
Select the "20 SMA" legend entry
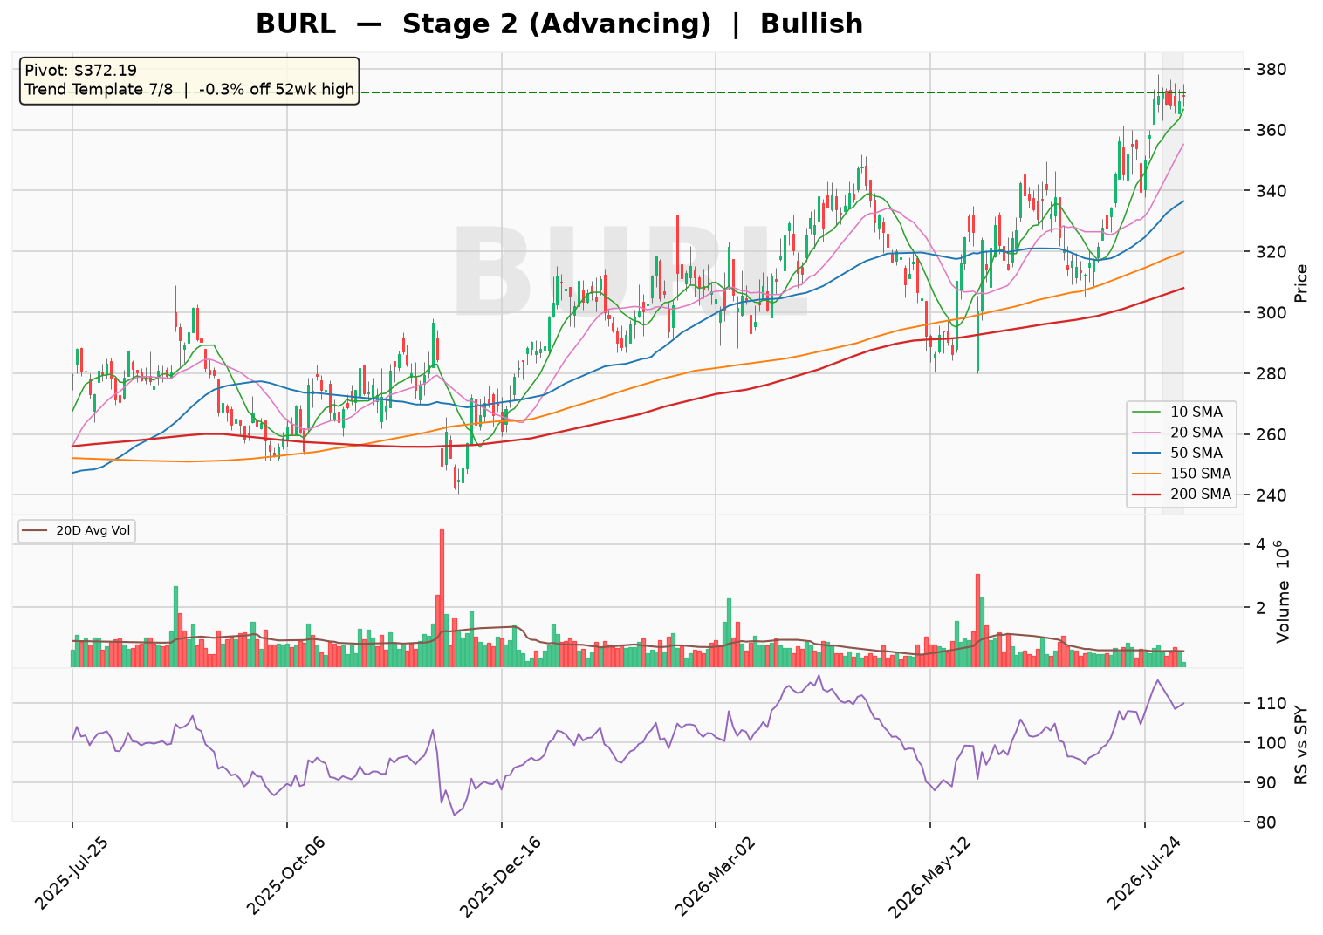(x=1181, y=433)
